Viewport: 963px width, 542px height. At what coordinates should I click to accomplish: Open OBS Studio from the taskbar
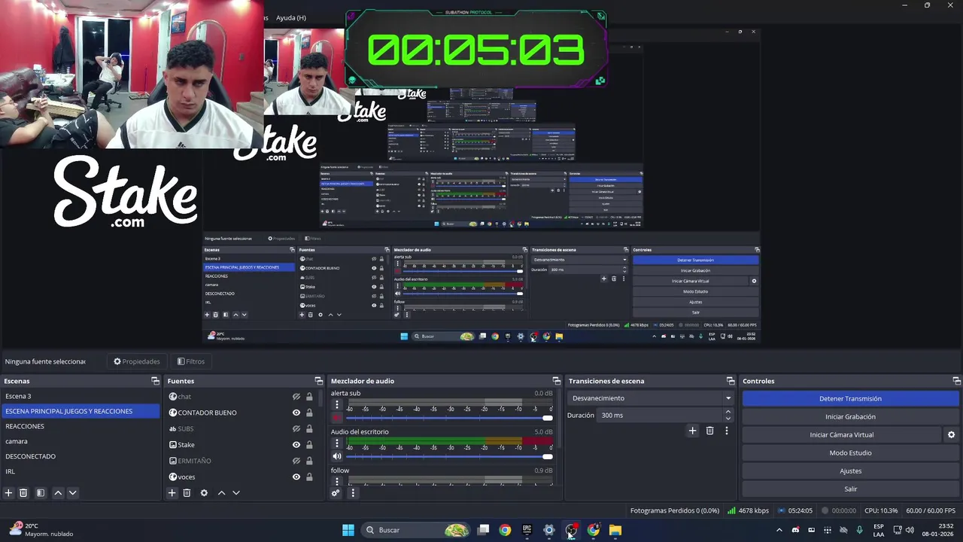point(571,530)
